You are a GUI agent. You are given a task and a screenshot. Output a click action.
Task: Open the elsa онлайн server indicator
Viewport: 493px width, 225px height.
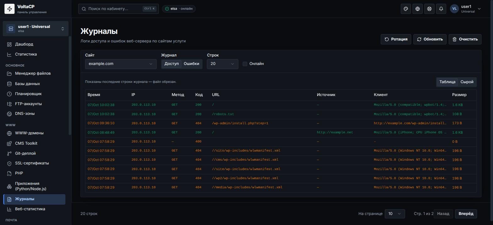pyautogui.click(x=179, y=9)
